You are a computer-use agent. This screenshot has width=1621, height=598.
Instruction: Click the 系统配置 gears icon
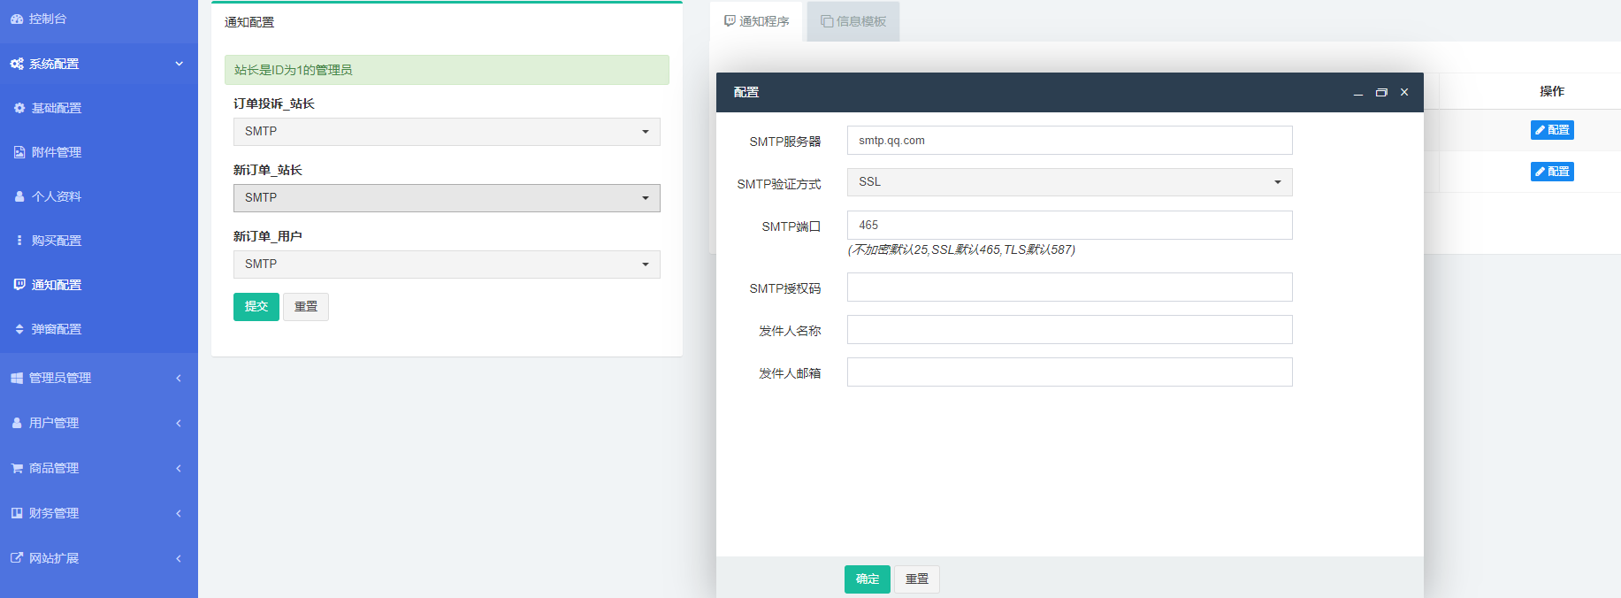tap(17, 64)
